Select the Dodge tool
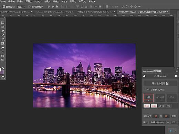Viewport: 179px width, 134px height. coord(3,48)
